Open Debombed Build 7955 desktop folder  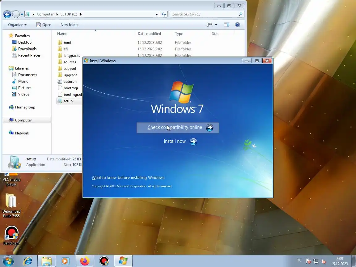point(11,206)
